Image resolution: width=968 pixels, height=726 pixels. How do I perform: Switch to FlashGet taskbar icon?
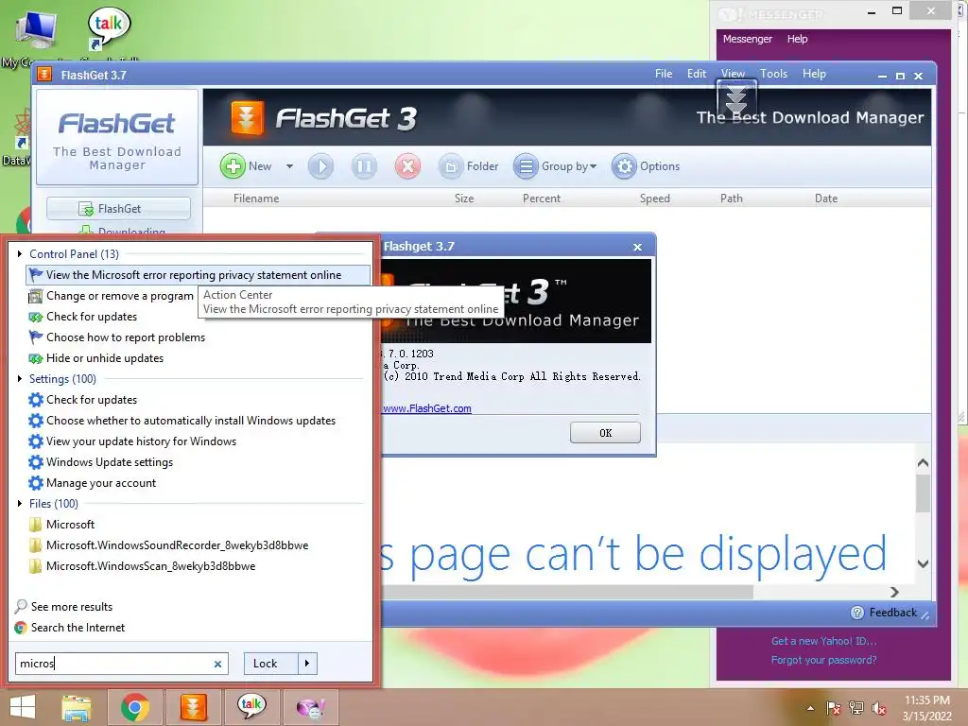193,707
